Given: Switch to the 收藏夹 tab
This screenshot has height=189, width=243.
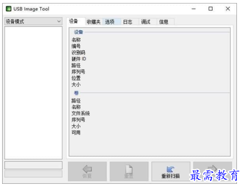Looking at the screenshot, I should 93,22.
